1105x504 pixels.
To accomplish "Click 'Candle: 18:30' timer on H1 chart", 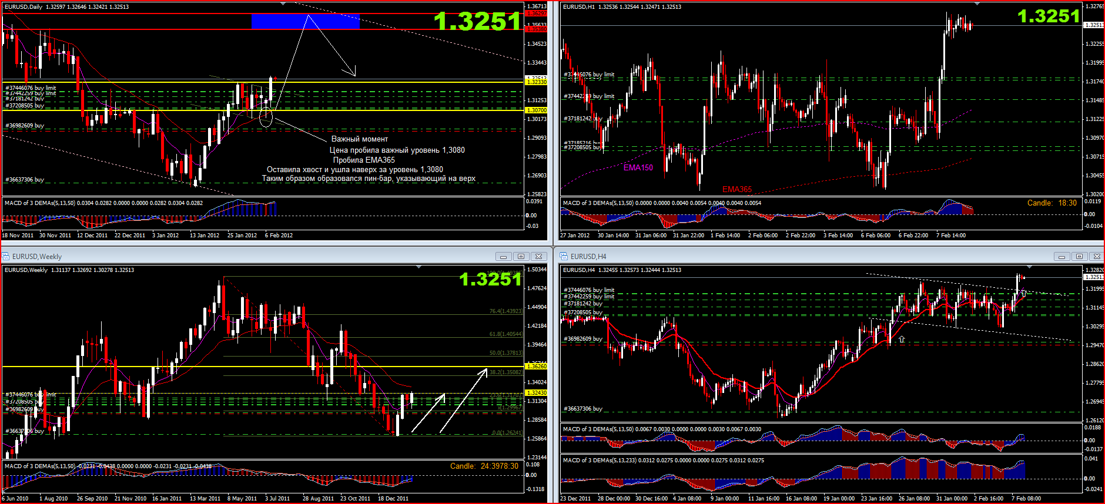I will 1052,203.
